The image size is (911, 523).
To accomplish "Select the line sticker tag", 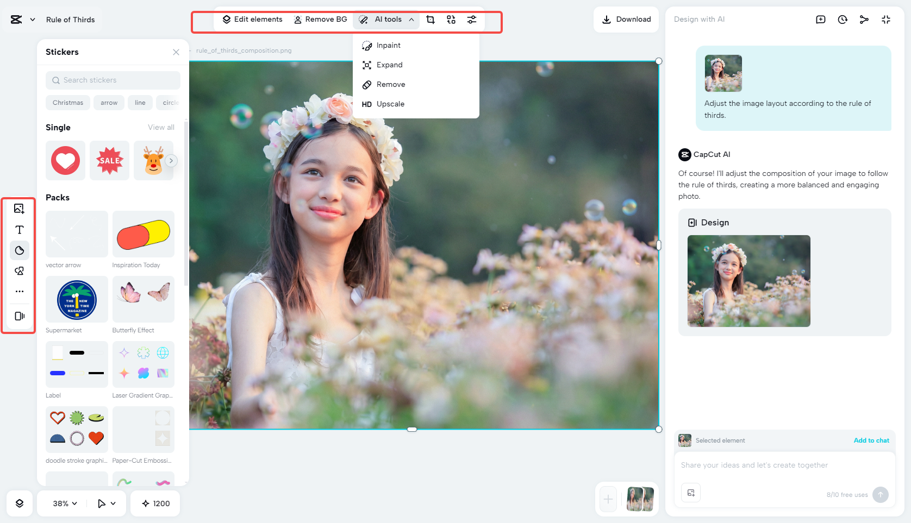I will coord(140,103).
